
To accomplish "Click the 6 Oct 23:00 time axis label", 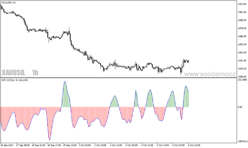I will click(194, 145).
